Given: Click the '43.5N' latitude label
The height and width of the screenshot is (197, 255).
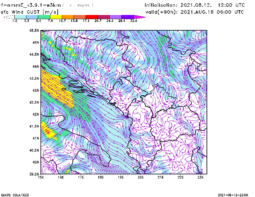Looking at the screenshot, I should (34, 78).
